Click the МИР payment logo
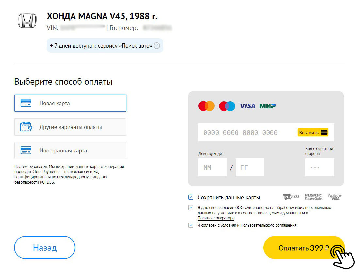This screenshot has width=360, height=272. [268, 106]
